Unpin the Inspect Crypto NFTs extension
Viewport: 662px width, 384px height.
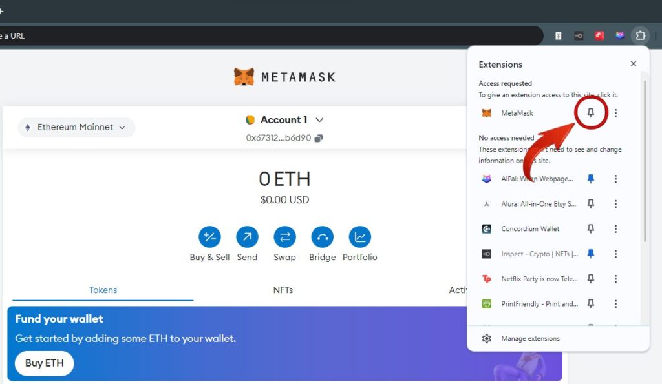[591, 254]
